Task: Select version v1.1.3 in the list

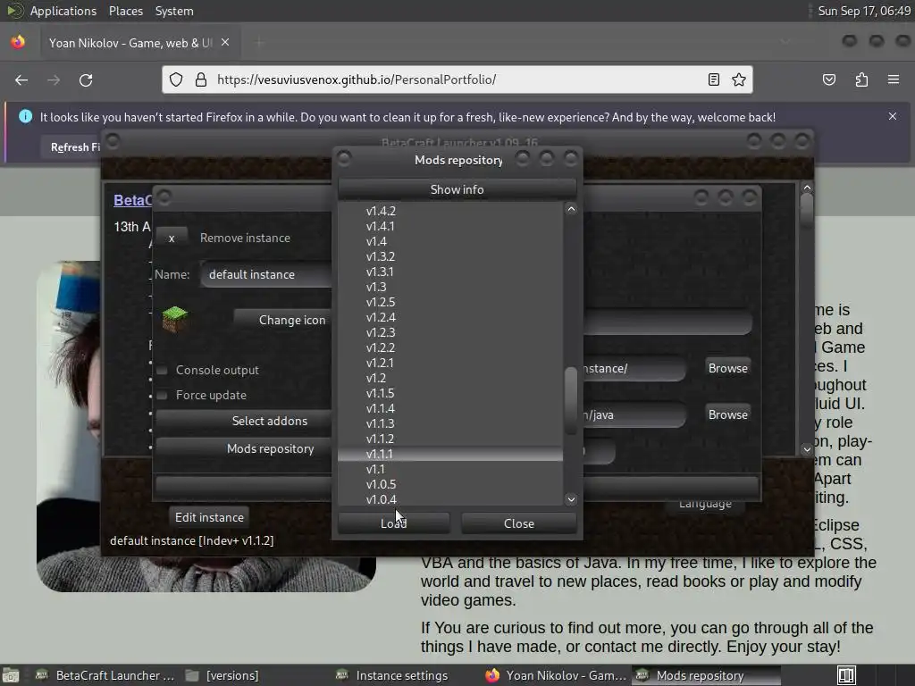Action: [450, 423]
